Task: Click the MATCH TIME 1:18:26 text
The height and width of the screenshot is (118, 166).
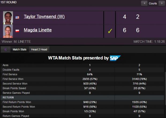Action: pos(149,42)
